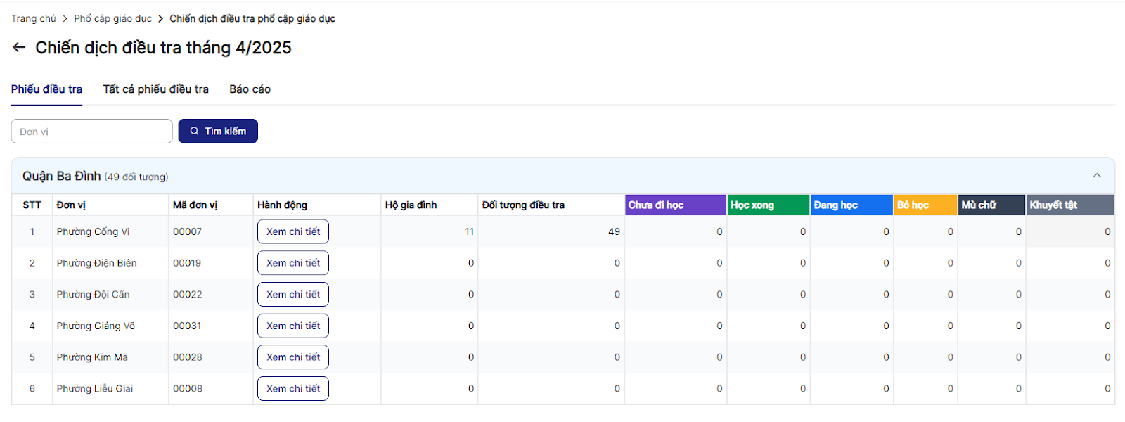Open the Báo cáo tab
Screen dimensions: 1125x422
tap(250, 89)
